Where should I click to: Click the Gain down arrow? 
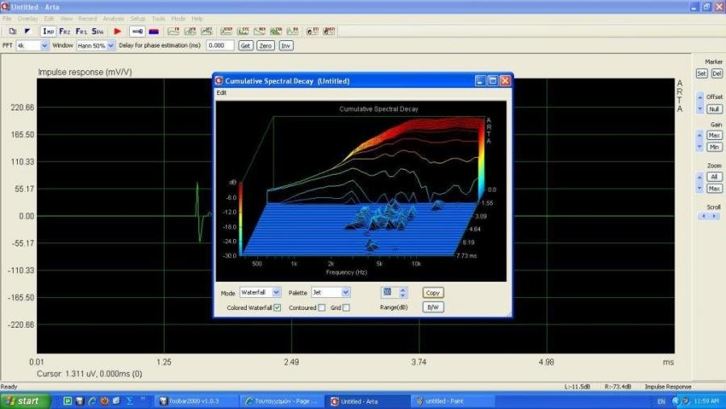(x=699, y=147)
